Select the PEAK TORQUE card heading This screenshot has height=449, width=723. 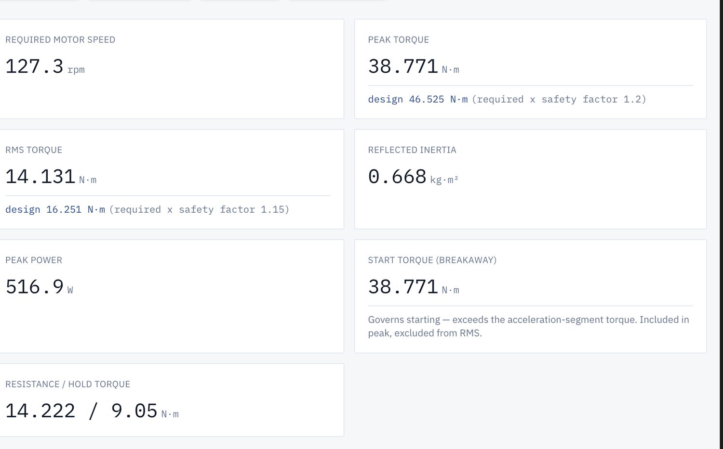(x=398, y=40)
